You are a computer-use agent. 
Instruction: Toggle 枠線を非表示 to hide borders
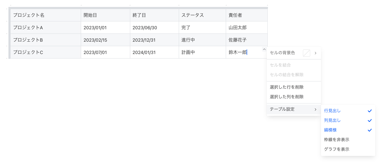click(x=337, y=140)
